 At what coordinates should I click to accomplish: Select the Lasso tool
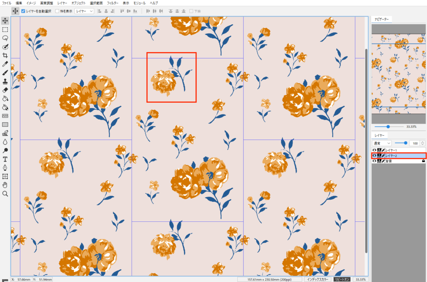pyautogui.click(x=5, y=38)
